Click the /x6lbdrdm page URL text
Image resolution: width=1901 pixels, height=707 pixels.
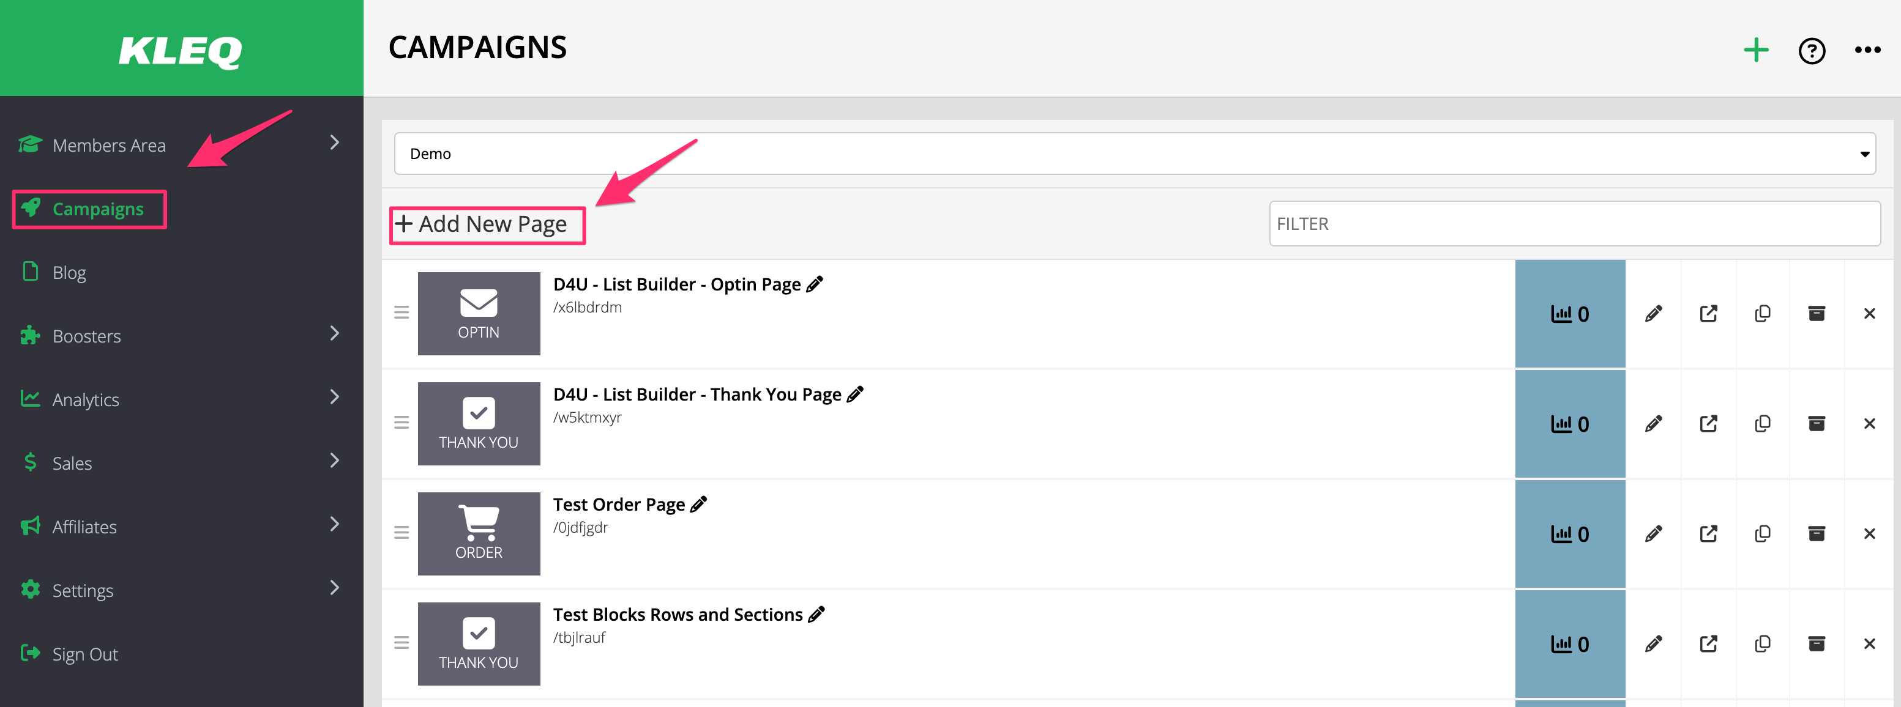588,308
